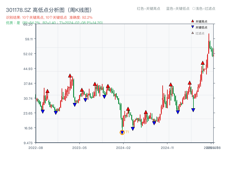
Task: Select blue key-low triangle near 24 in early 2025
Action: pyautogui.click(x=178, y=112)
